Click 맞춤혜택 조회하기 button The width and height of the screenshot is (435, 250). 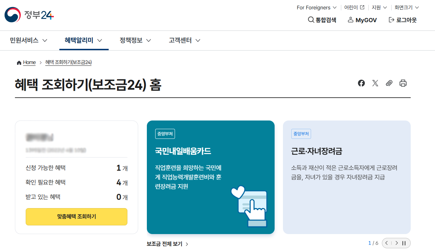(76, 217)
